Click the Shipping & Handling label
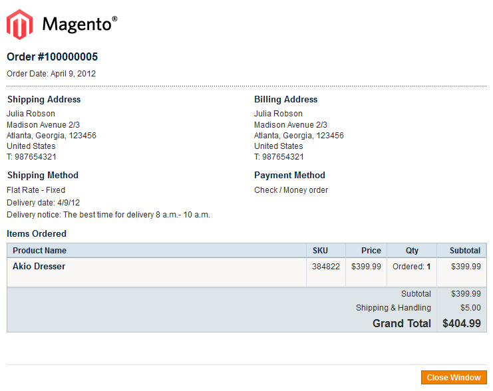This screenshot has width=493, height=391. click(x=393, y=308)
